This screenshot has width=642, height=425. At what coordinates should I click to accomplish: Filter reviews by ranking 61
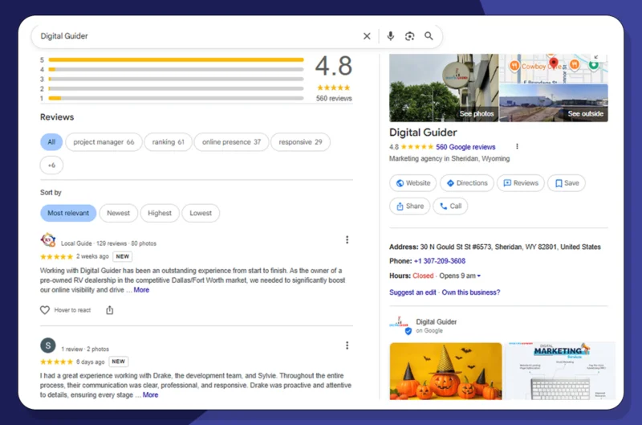pos(168,142)
